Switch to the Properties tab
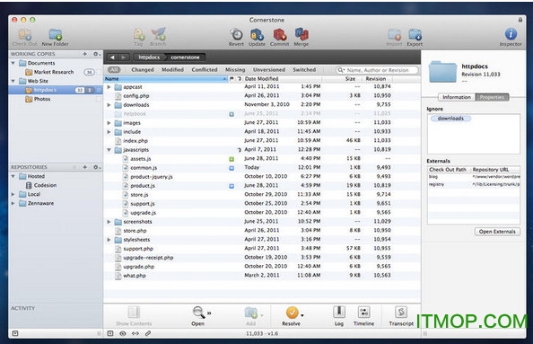This screenshot has width=533, height=344. [492, 97]
